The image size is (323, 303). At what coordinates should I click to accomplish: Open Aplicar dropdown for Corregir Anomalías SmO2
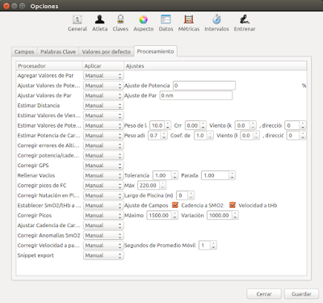point(103,235)
